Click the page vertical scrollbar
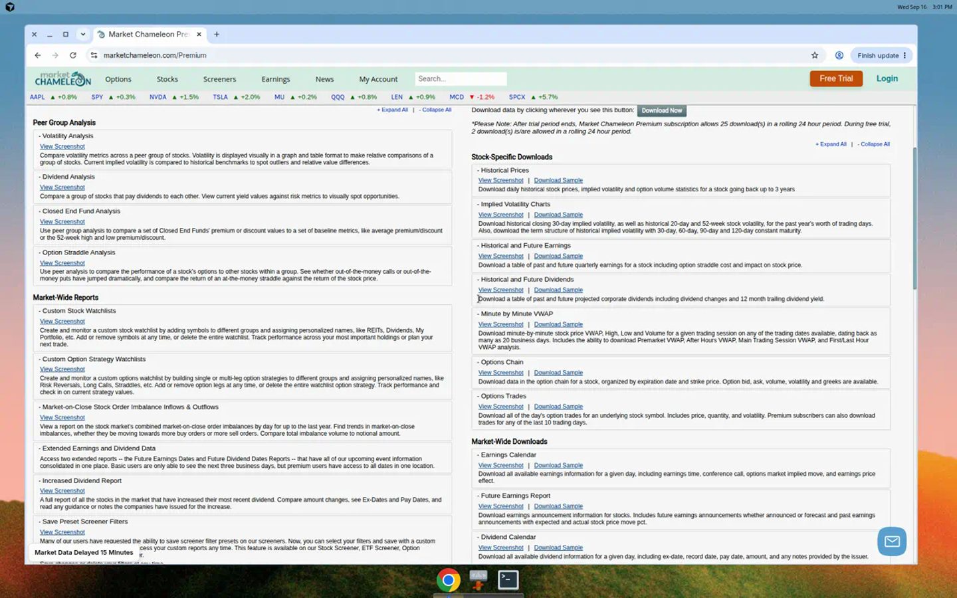 [914, 218]
